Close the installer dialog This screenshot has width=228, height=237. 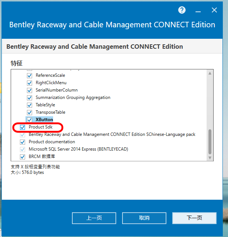pos(214,10)
